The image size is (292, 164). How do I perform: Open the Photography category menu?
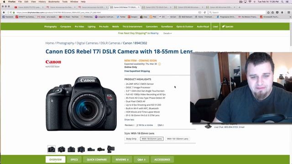tap(51, 26)
